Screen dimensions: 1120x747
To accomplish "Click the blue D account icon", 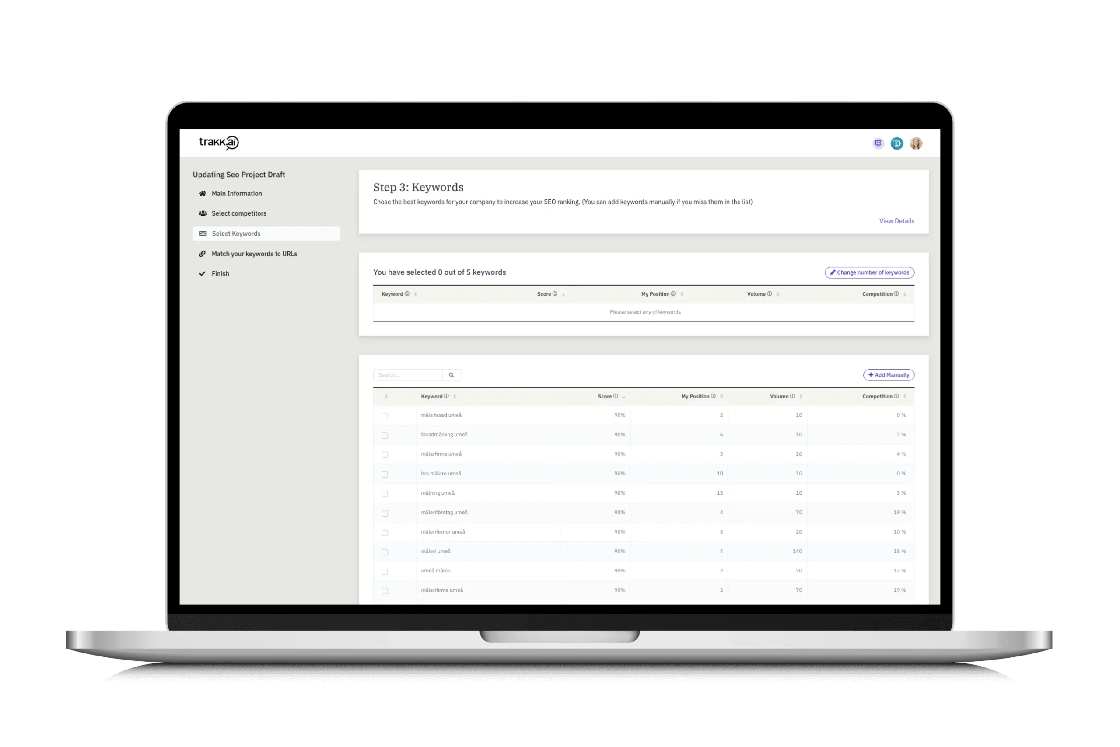I will tap(897, 143).
